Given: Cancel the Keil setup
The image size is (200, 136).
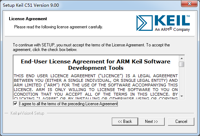Looking at the screenshot, I should (x=181, y=121).
